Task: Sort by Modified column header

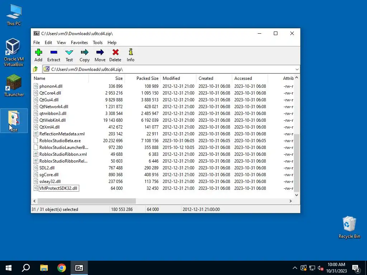Action: click(x=178, y=78)
